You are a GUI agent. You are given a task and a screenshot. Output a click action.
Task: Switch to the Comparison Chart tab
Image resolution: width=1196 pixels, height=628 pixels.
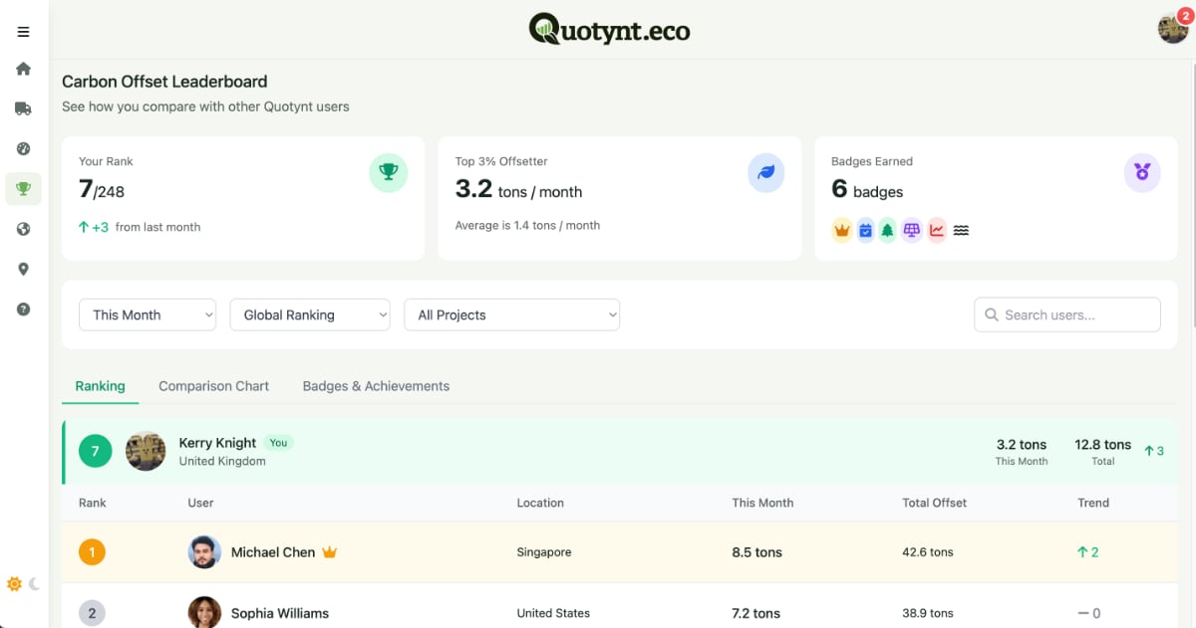[213, 385]
